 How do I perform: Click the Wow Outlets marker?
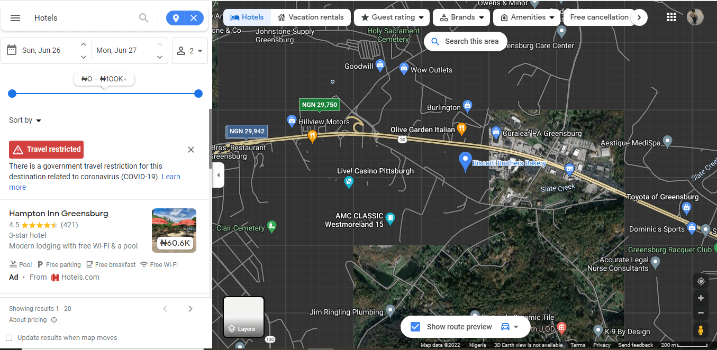tap(404, 68)
